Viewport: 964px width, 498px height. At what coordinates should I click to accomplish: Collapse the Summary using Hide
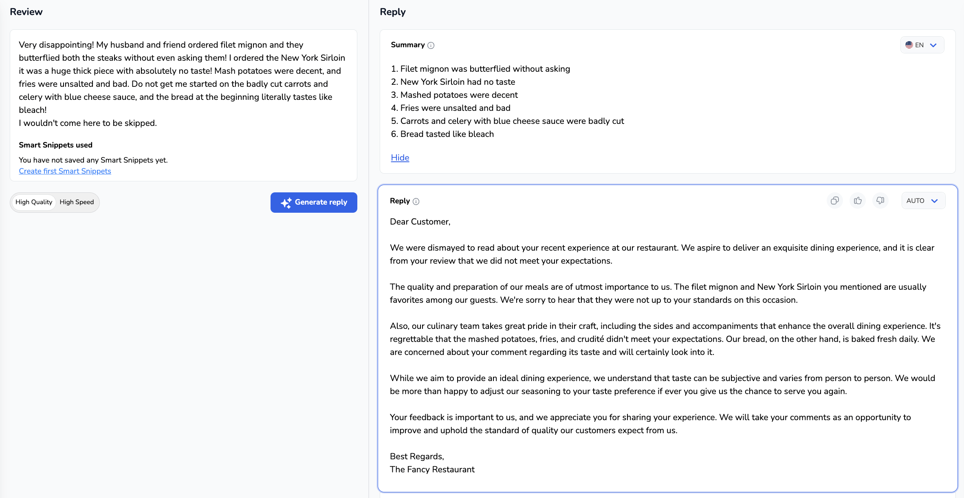[x=400, y=158]
